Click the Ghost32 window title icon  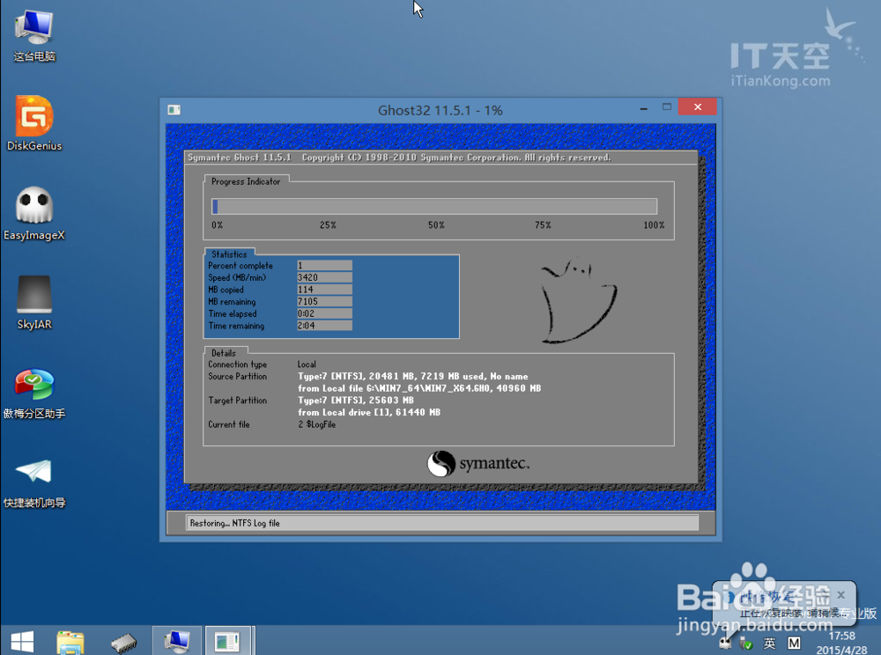pos(174,110)
